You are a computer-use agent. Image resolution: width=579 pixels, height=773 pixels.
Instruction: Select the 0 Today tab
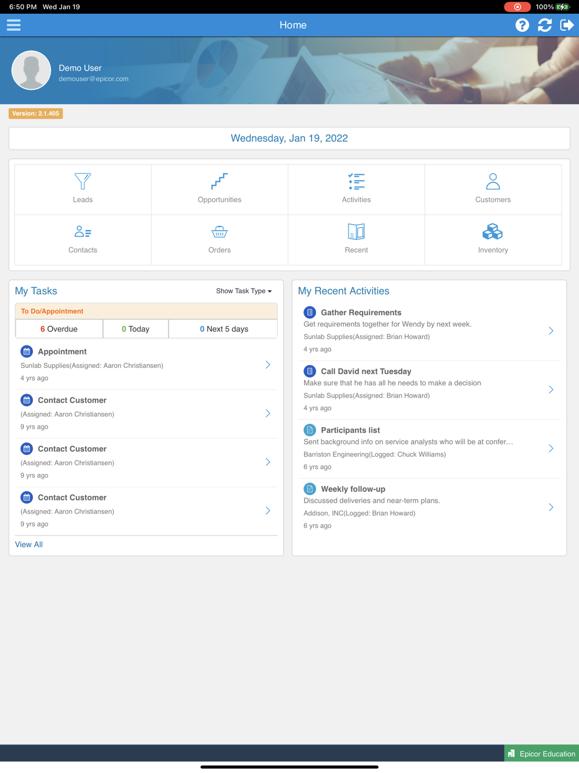point(135,329)
